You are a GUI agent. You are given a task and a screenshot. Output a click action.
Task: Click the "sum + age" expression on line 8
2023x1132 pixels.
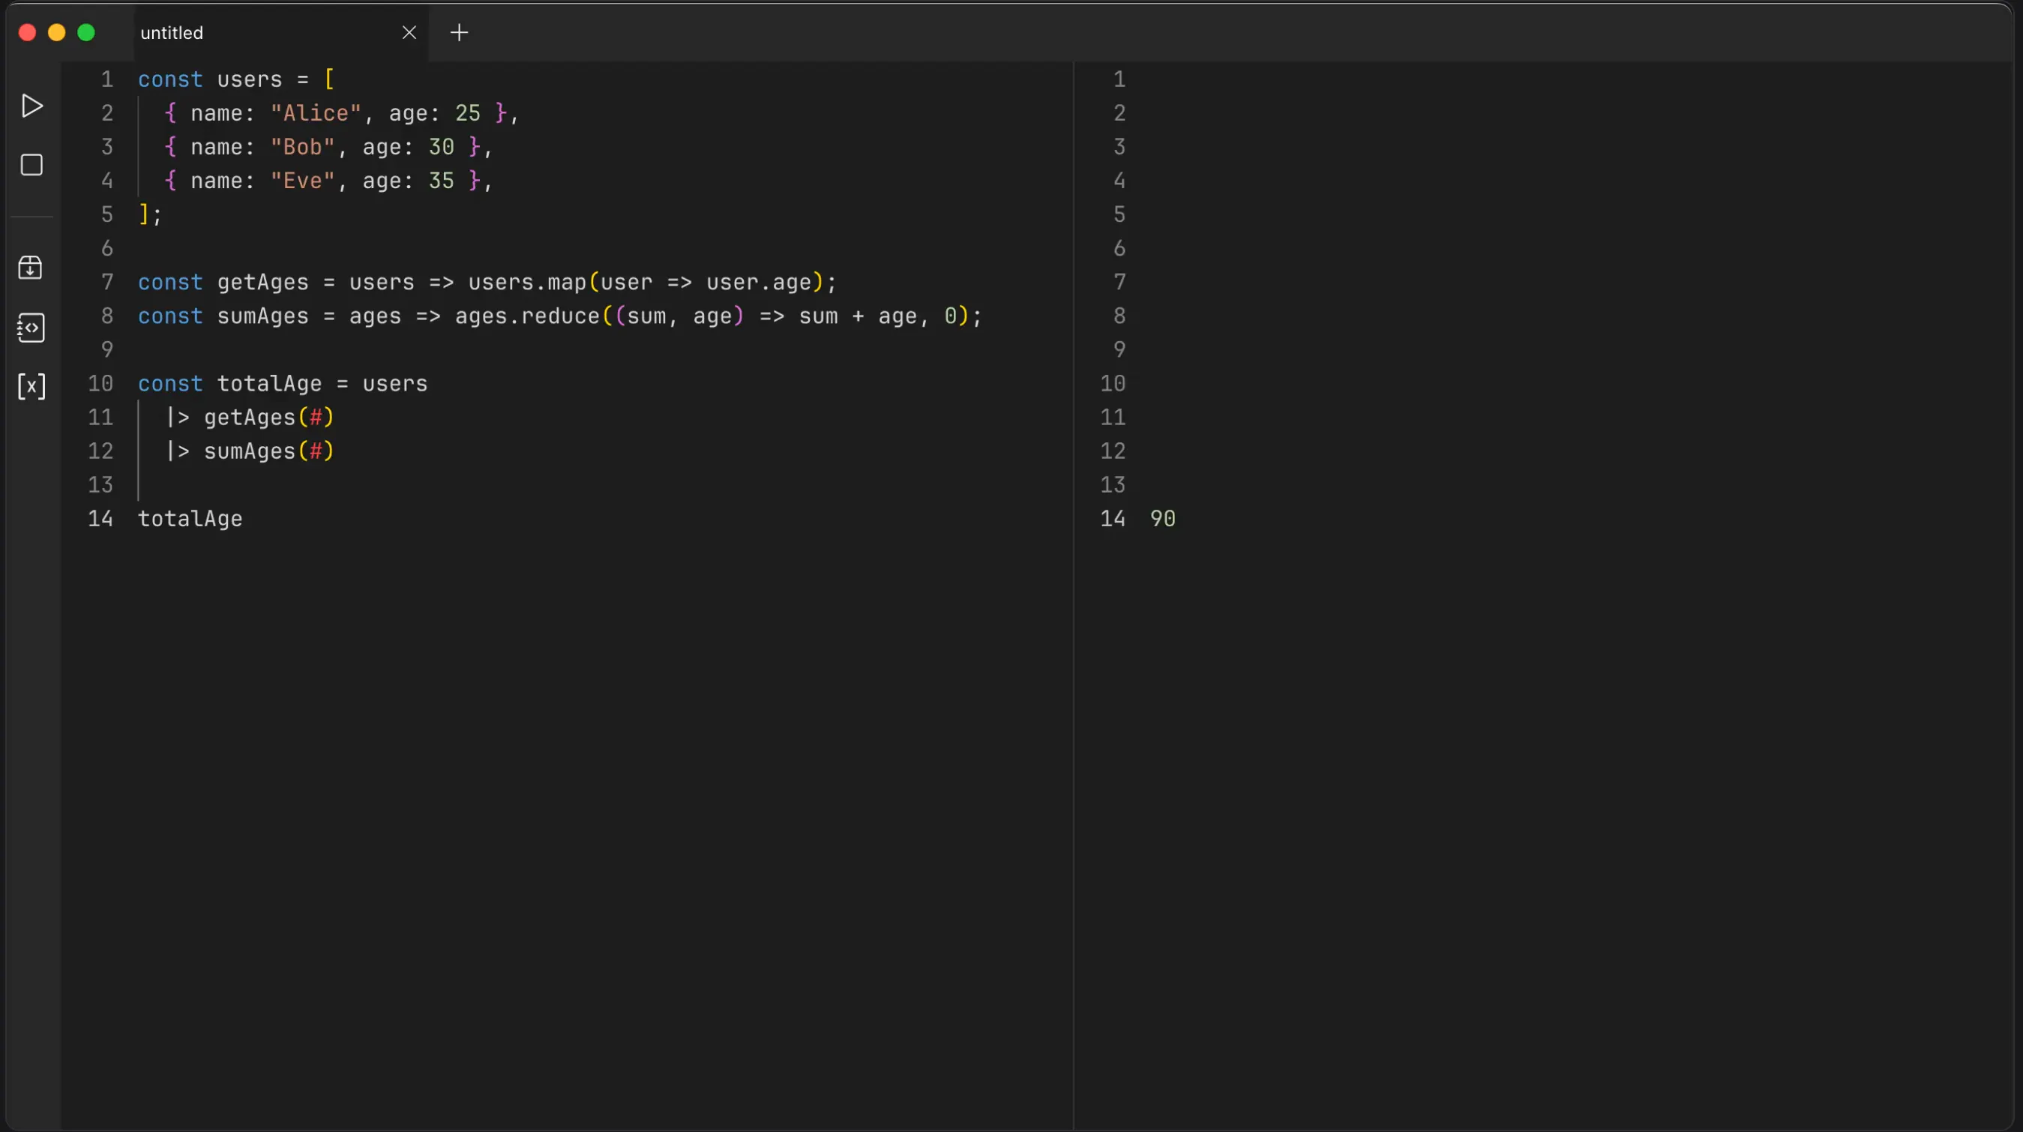point(859,316)
